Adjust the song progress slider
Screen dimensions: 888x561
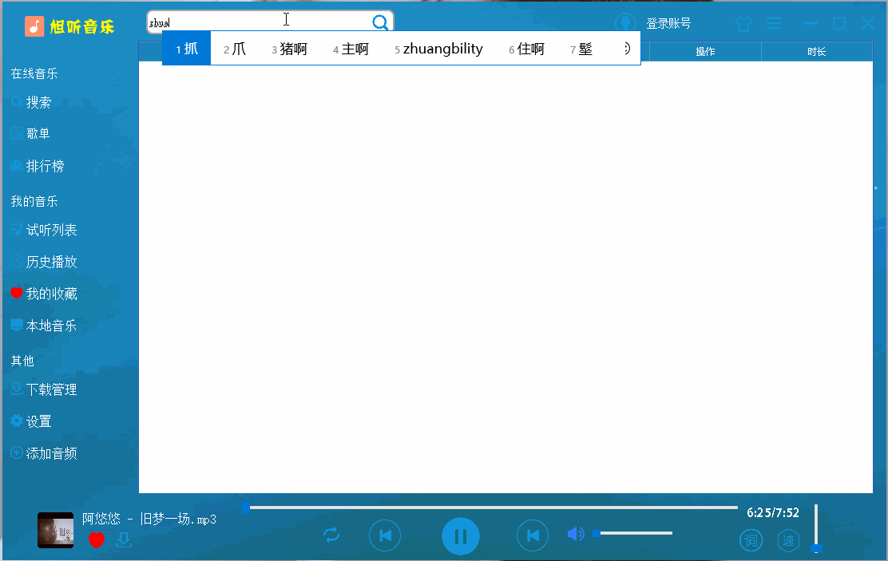494,507
